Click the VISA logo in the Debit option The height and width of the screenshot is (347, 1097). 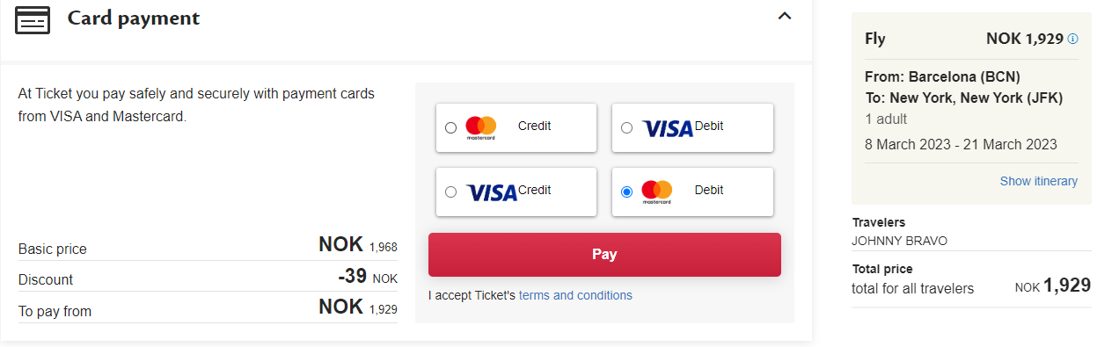(668, 129)
